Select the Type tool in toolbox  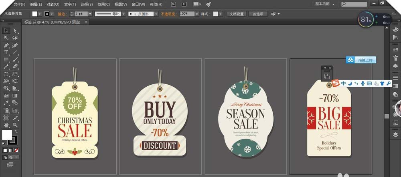pyautogui.click(x=6, y=52)
